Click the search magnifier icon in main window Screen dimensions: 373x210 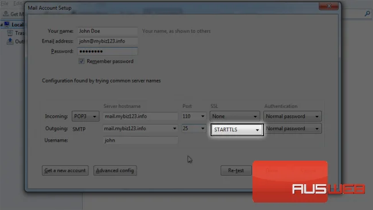pyautogui.click(x=367, y=14)
